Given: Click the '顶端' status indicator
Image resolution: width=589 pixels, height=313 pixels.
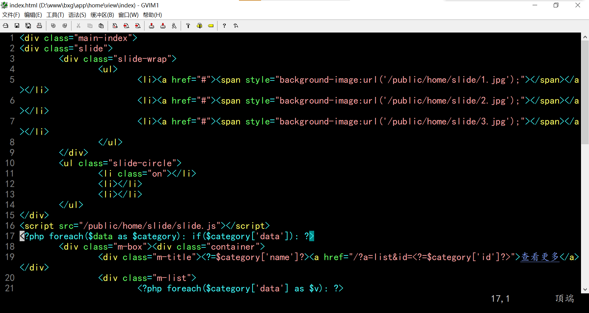Looking at the screenshot, I should [x=564, y=299].
